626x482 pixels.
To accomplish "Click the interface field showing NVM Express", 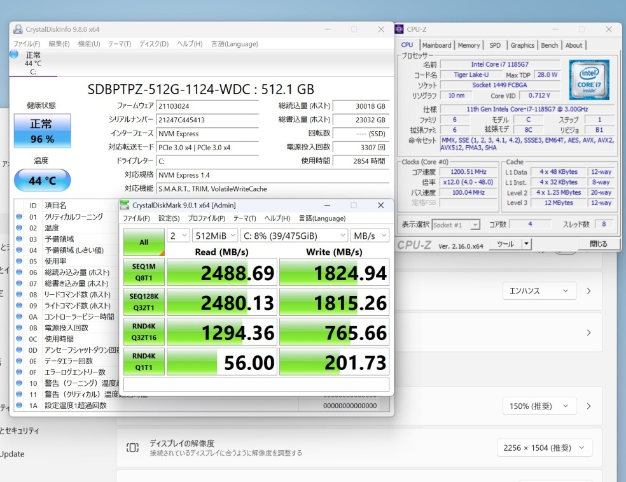I will [x=207, y=134].
